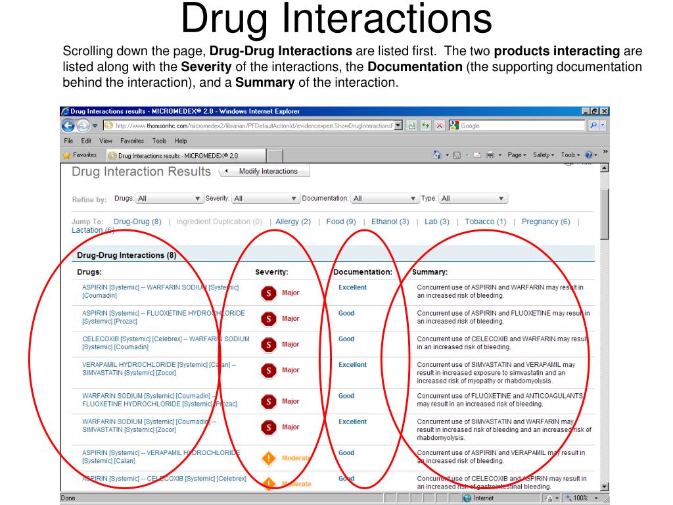Click the Favorites star button
673x505 pixels.
80,155
